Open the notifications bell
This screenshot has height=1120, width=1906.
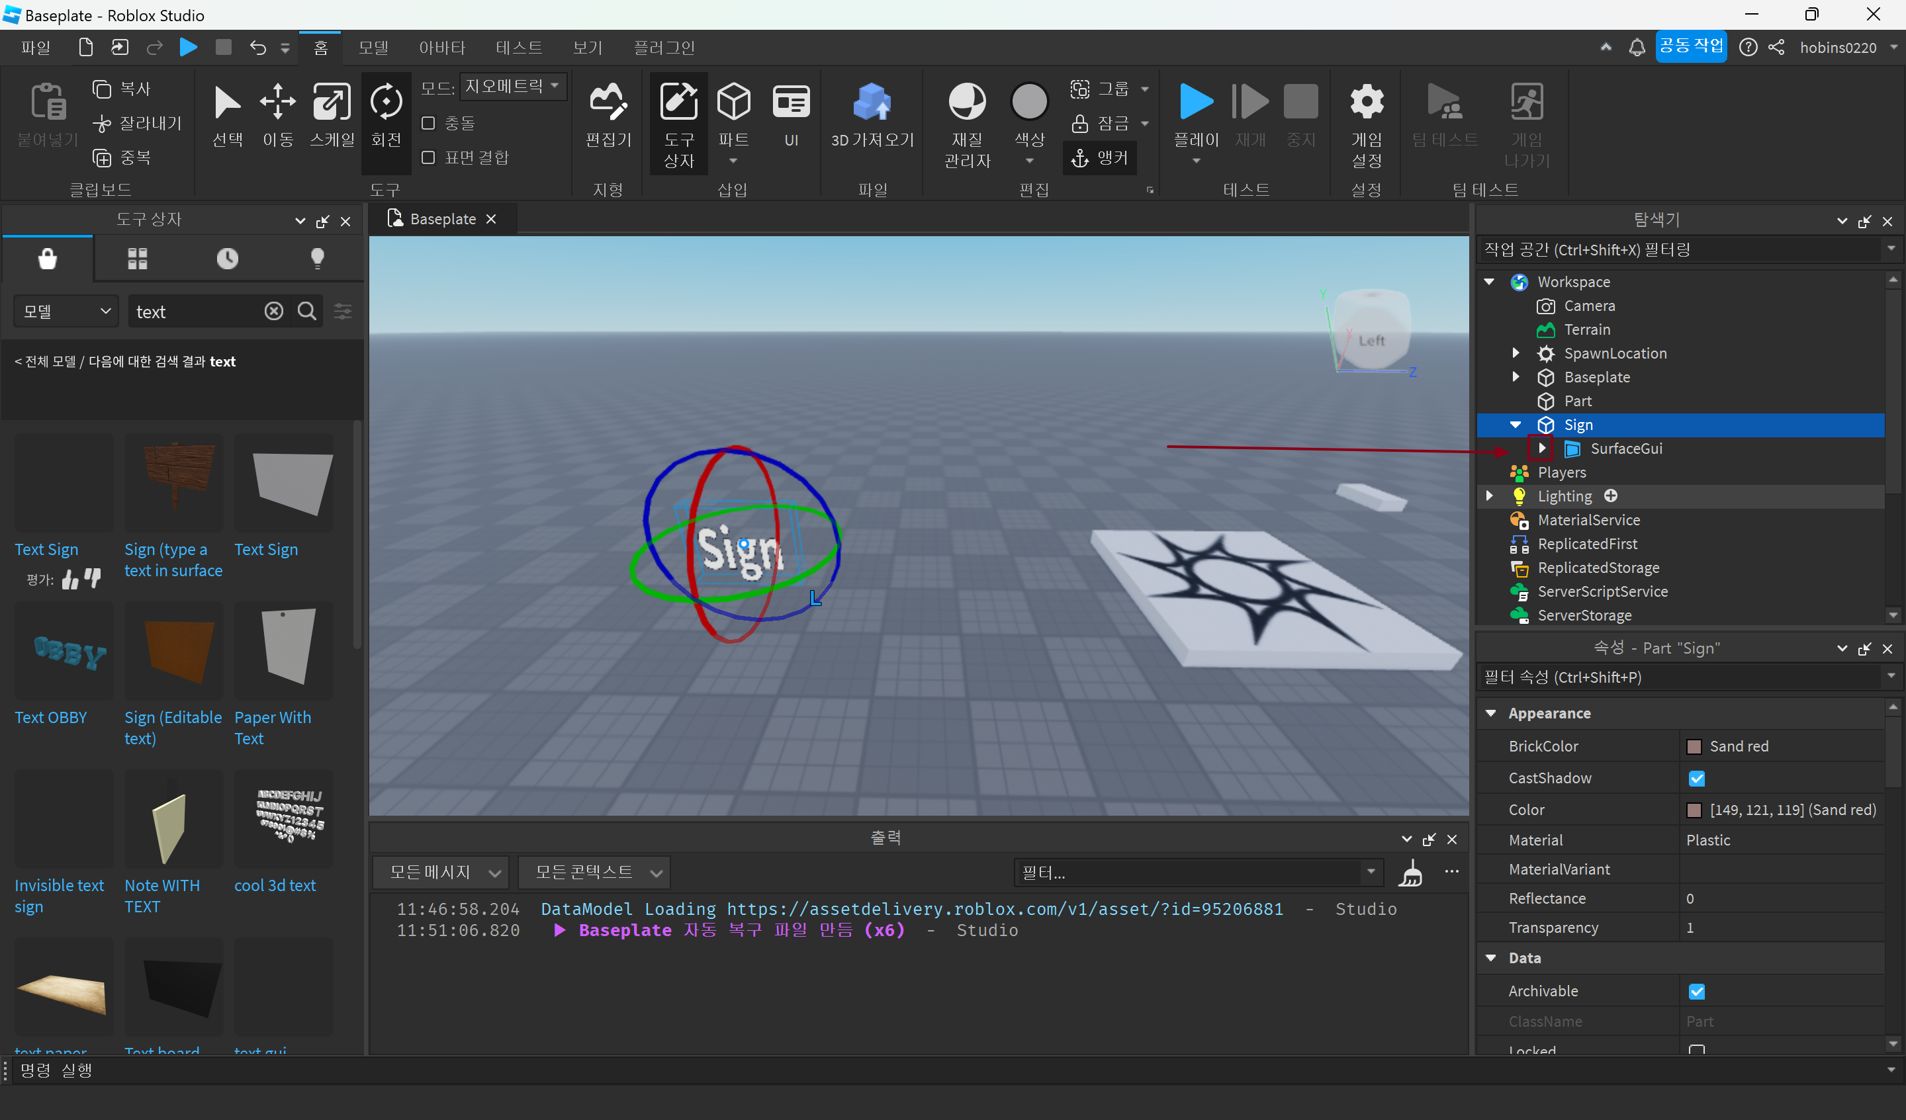pos(1636,48)
